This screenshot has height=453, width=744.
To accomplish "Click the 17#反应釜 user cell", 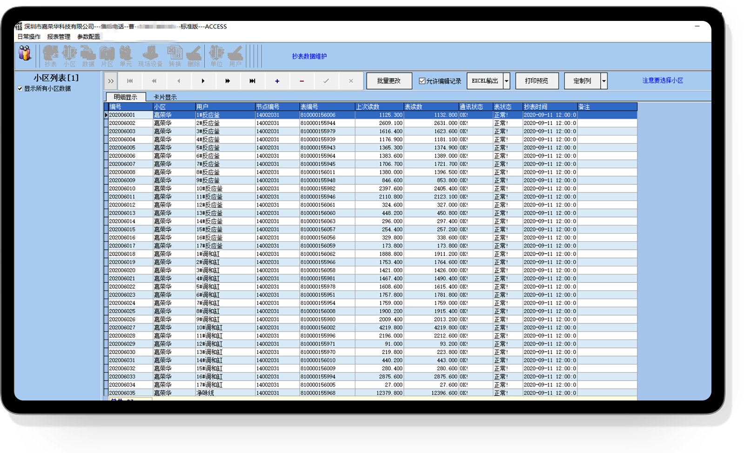I will (x=225, y=246).
